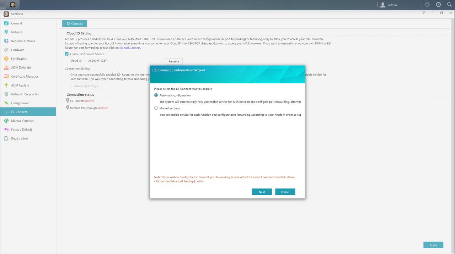Viewport: 455px width, 254px height.
Task: Click the Manual Connect globe icon
Action: click(6, 121)
